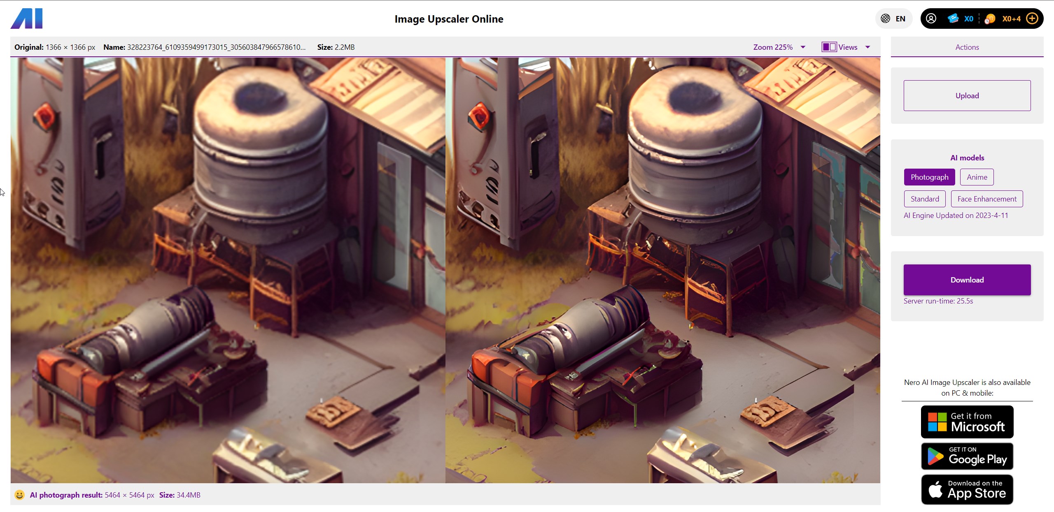Download the upscaled image
Viewport: 1054px width, 512px height.
(967, 280)
